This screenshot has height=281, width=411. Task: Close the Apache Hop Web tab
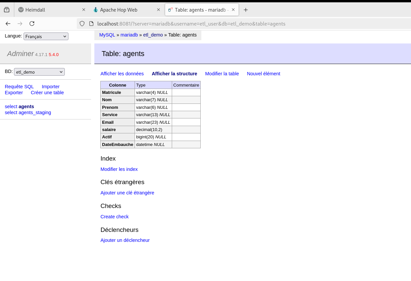[158, 10]
